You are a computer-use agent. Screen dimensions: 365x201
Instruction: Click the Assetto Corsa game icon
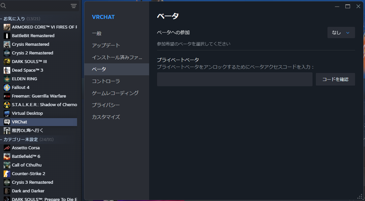click(x=7, y=148)
